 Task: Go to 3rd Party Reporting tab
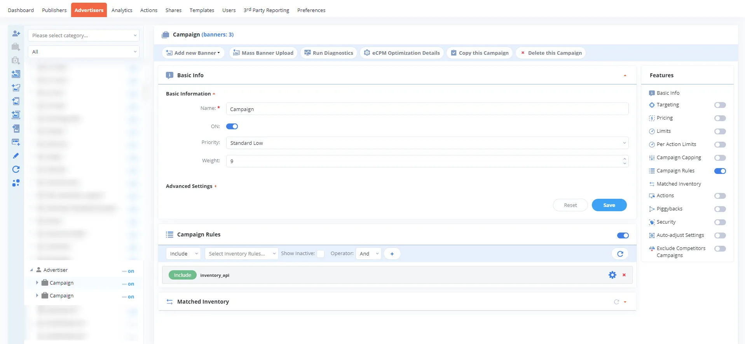pos(266,10)
